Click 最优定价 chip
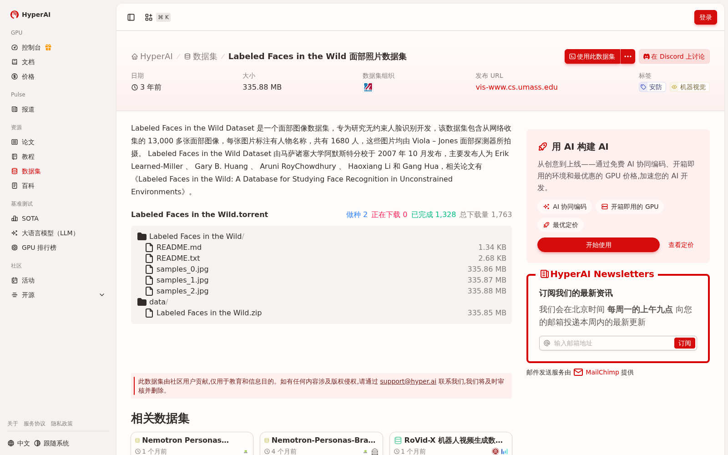Image resolution: width=728 pixels, height=455 pixels. 561,225
